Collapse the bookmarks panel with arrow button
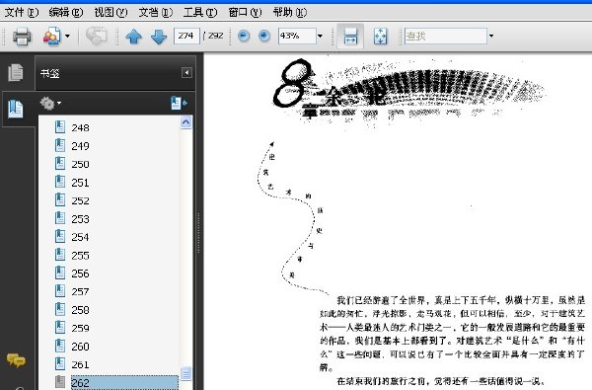 pyautogui.click(x=186, y=72)
